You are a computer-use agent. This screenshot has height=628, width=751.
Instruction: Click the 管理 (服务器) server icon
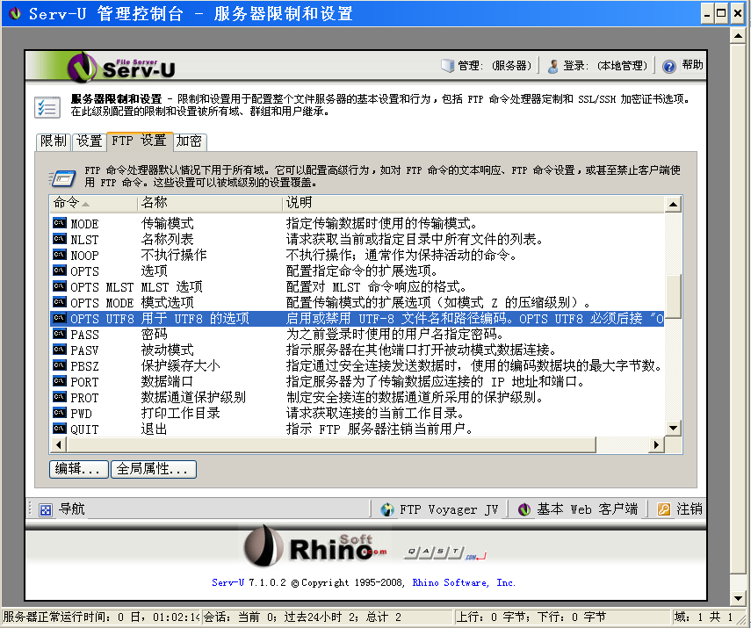coord(448,66)
